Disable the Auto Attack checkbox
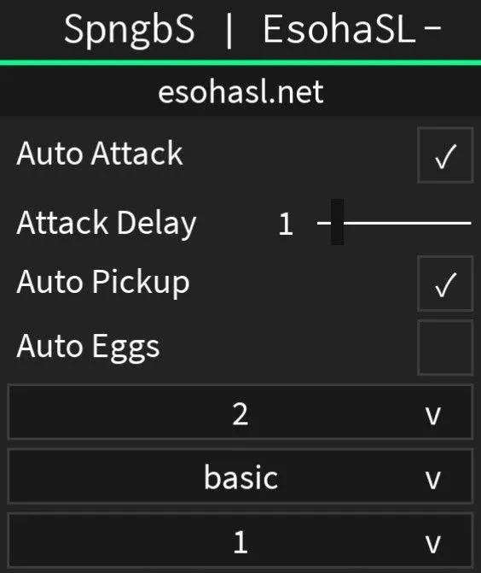 [445, 155]
